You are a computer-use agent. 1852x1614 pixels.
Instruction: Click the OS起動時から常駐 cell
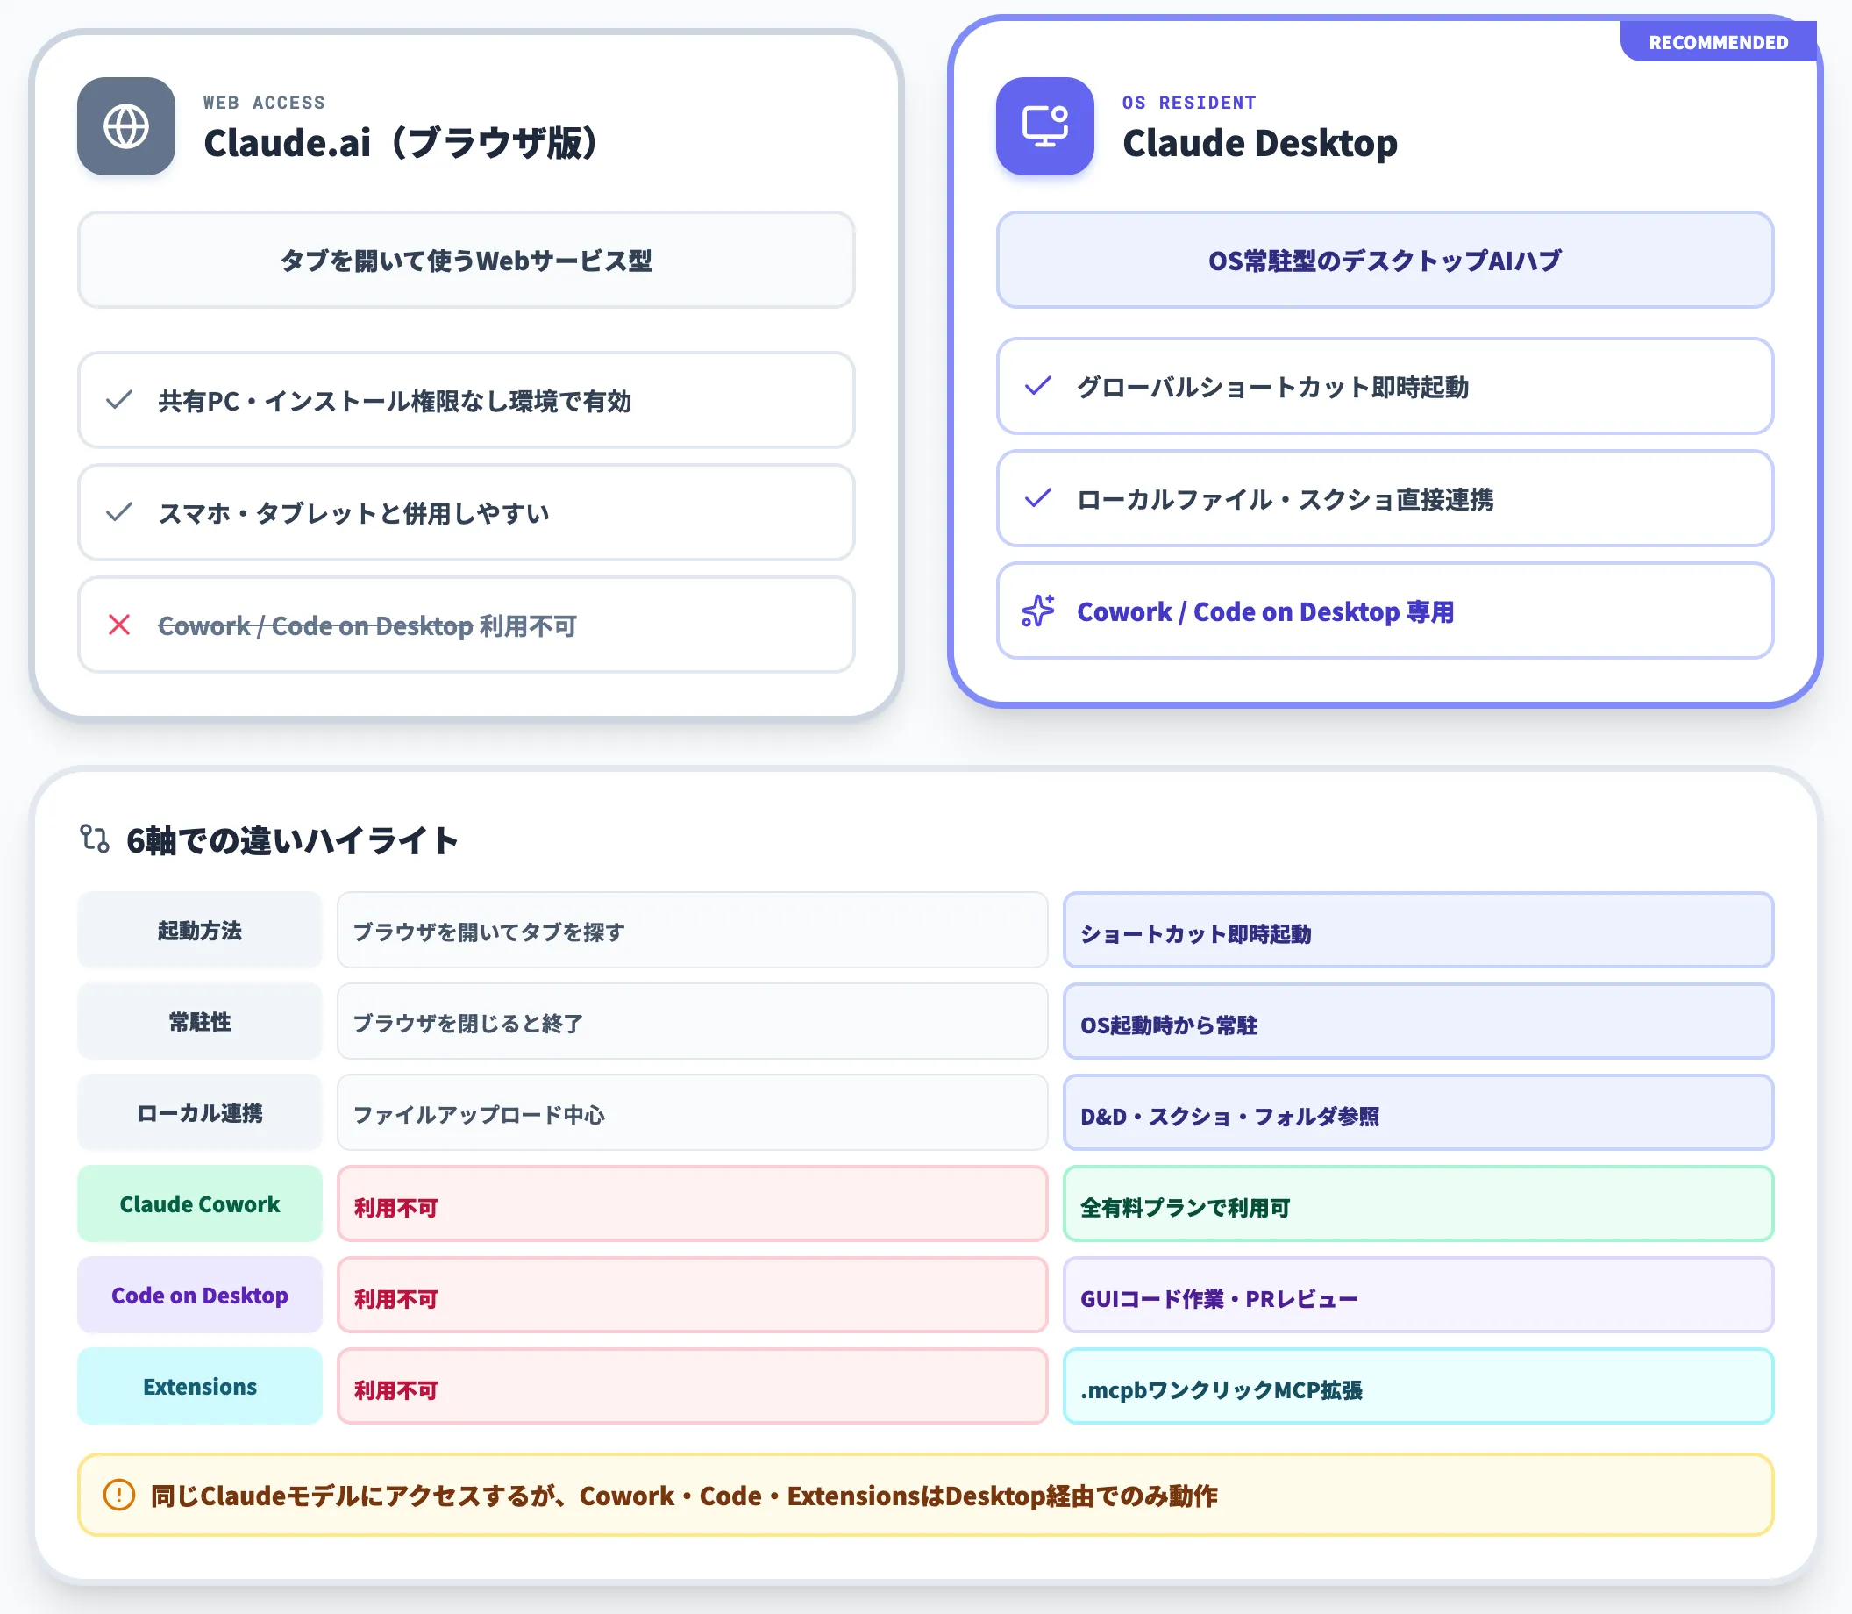pyautogui.click(x=1418, y=1021)
